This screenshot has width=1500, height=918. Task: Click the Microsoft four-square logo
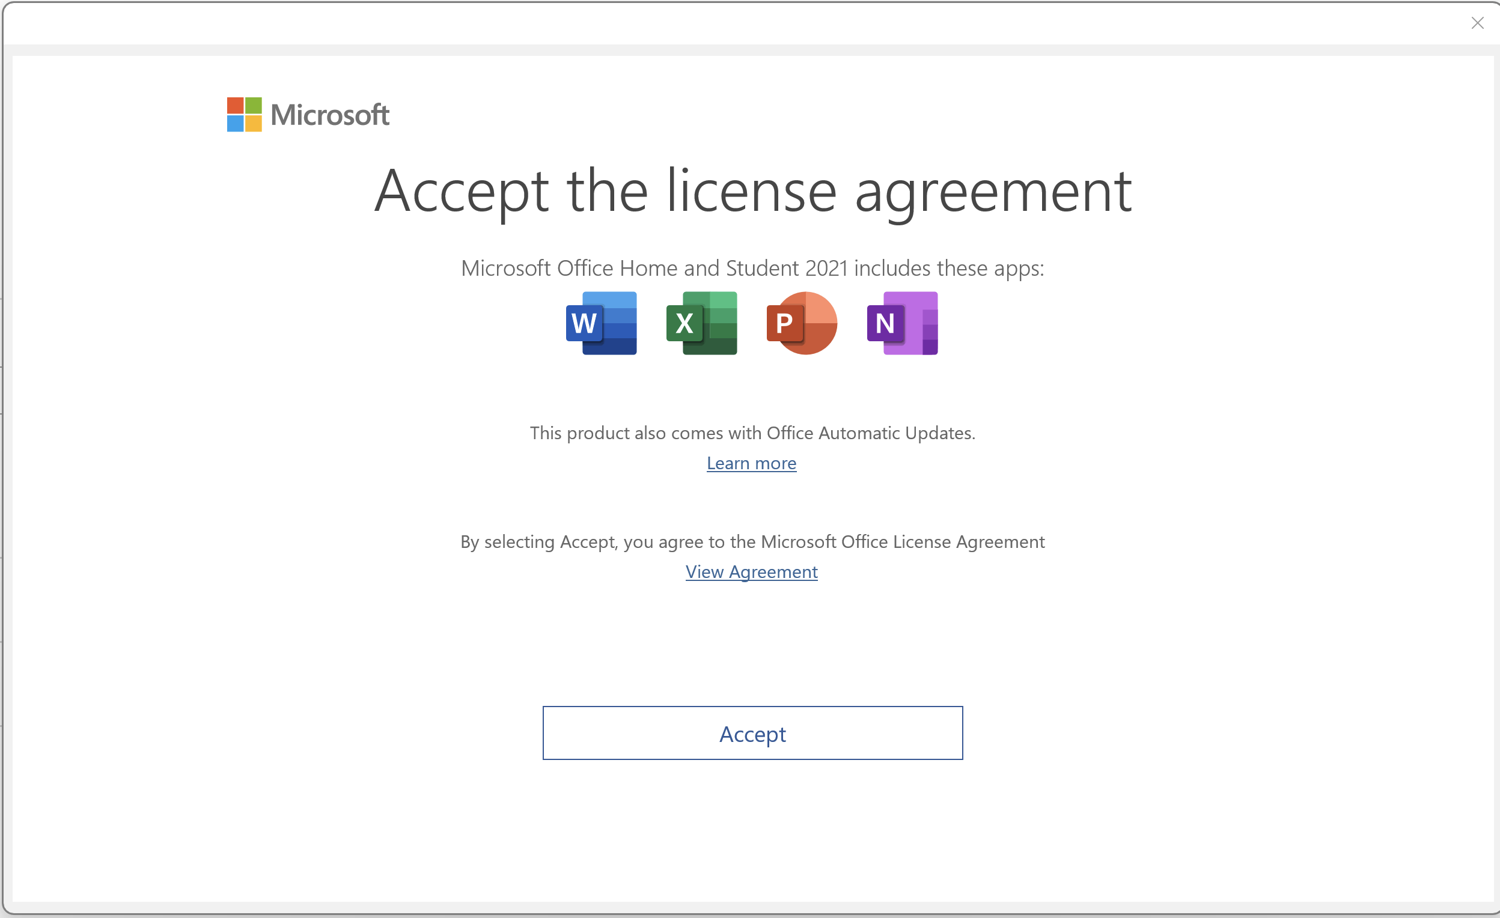[x=244, y=114]
